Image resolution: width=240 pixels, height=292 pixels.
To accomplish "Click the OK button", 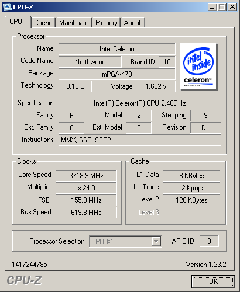I will coord(213,281).
